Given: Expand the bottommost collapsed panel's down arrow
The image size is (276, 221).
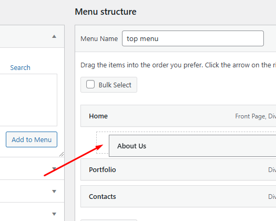Looking at the screenshot, I should (x=54, y=214).
